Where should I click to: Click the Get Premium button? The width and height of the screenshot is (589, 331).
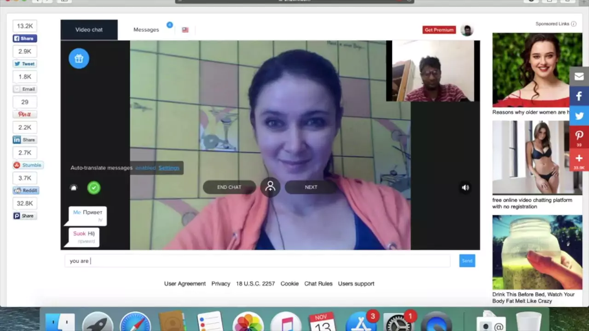coord(439,30)
